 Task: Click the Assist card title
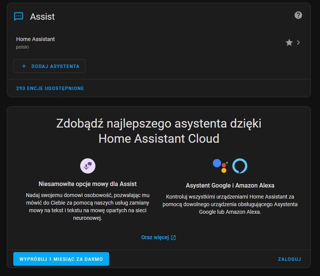pos(43,17)
